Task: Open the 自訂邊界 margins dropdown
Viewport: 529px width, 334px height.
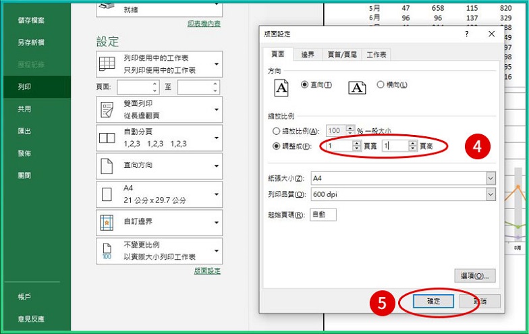Action: (x=159, y=223)
